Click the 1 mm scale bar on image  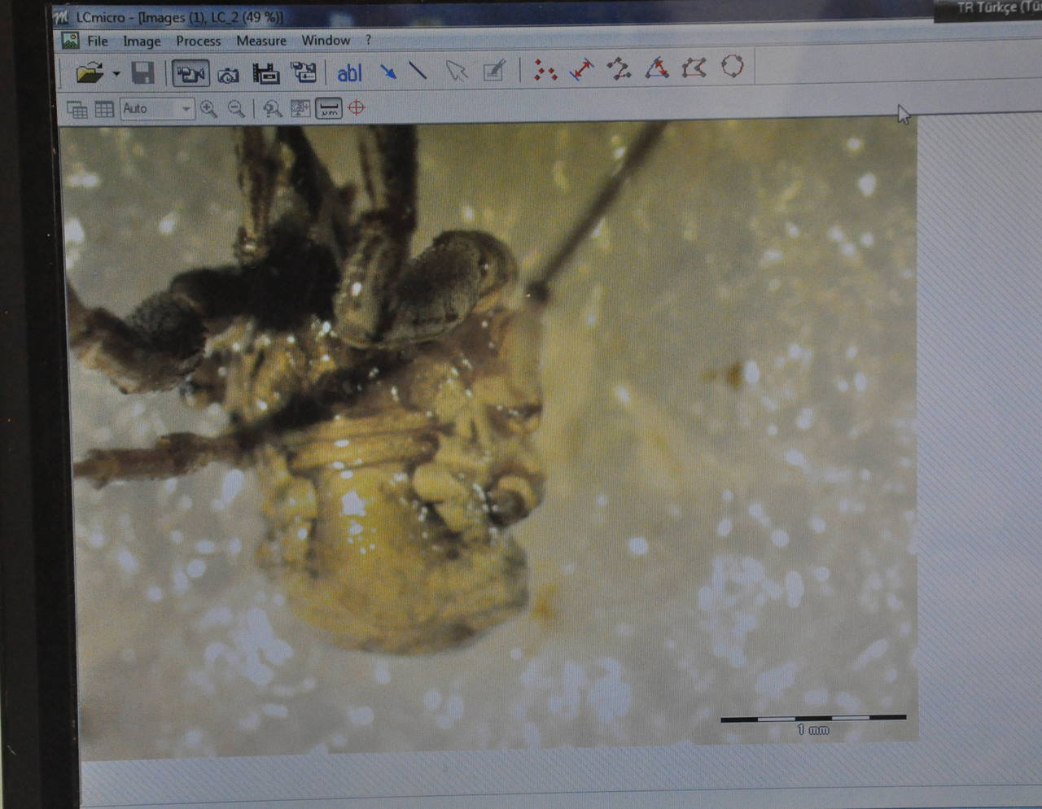[x=812, y=719]
